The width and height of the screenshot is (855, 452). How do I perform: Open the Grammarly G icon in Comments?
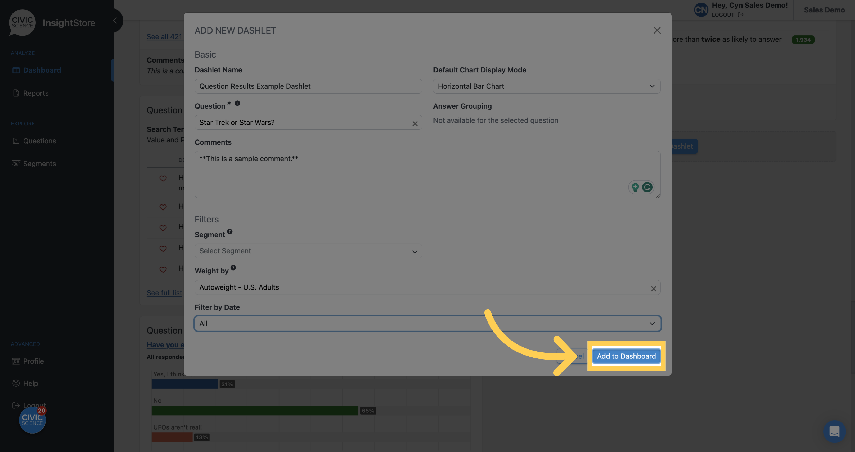pos(647,187)
